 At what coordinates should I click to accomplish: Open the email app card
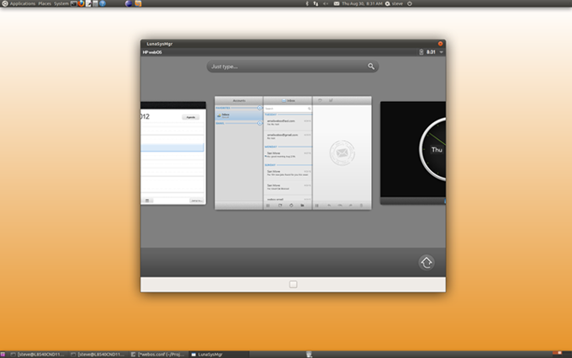point(292,153)
